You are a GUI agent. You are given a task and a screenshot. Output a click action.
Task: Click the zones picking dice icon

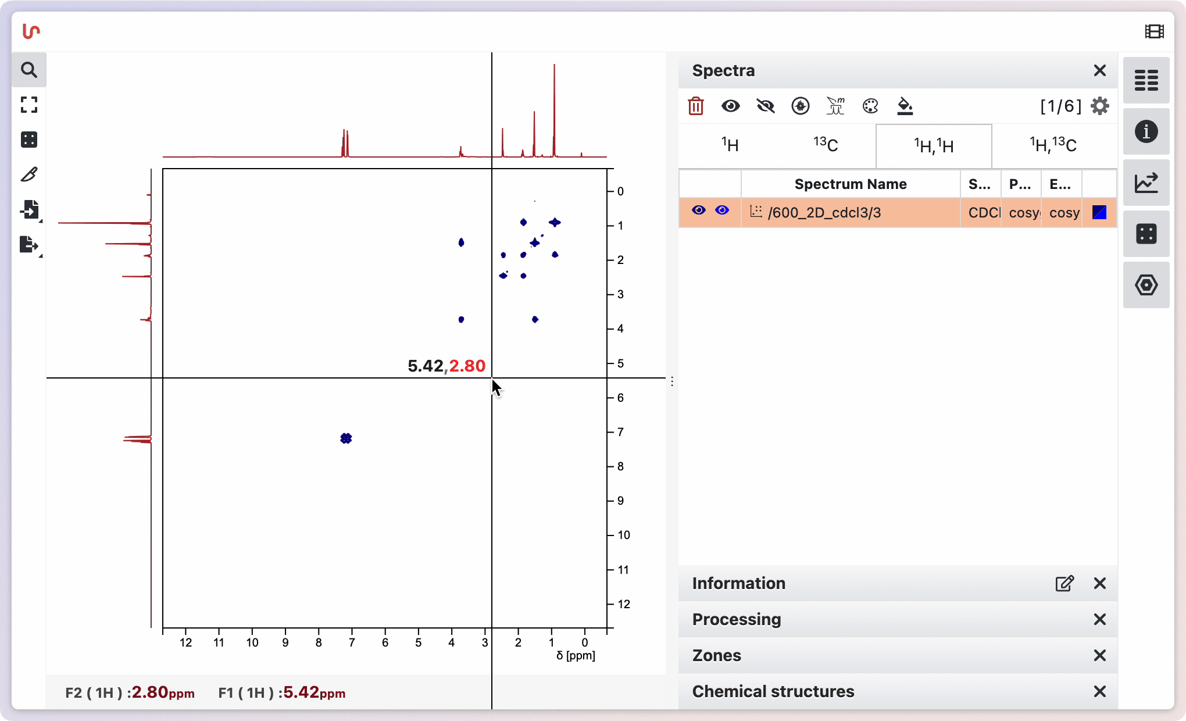click(x=29, y=140)
